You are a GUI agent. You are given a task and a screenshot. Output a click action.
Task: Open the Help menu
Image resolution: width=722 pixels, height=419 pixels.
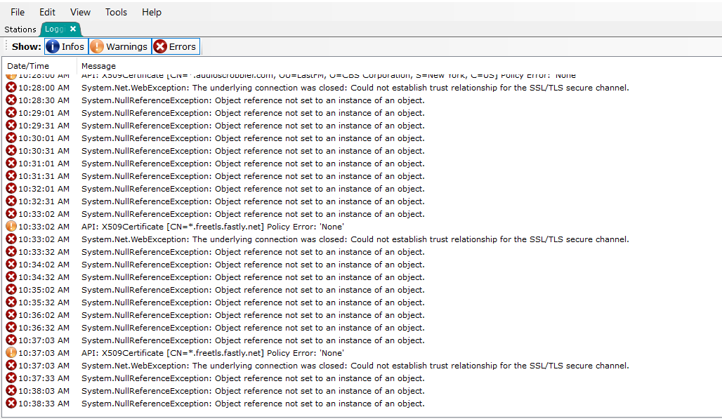click(x=151, y=12)
